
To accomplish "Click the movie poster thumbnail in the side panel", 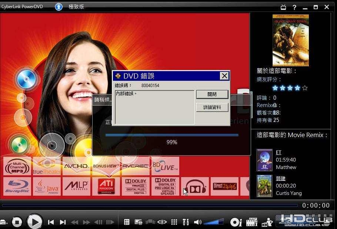I will [x=291, y=40].
